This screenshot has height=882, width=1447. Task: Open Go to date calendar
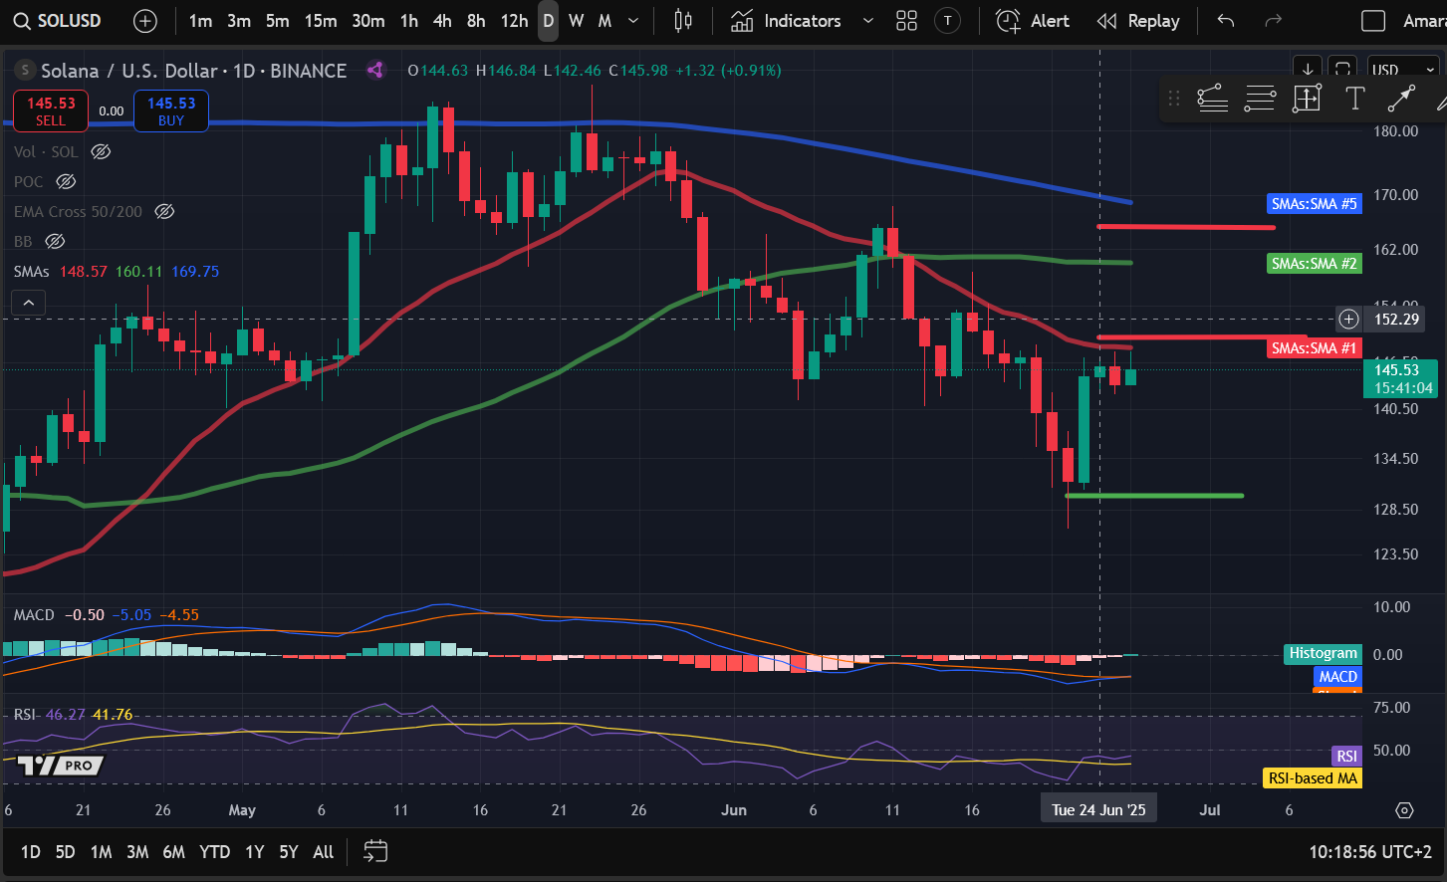(375, 851)
